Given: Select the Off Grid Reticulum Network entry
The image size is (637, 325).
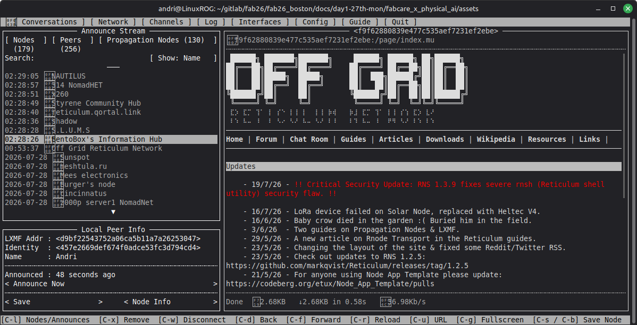Looking at the screenshot, I should pyautogui.click(x=111, y=149).
